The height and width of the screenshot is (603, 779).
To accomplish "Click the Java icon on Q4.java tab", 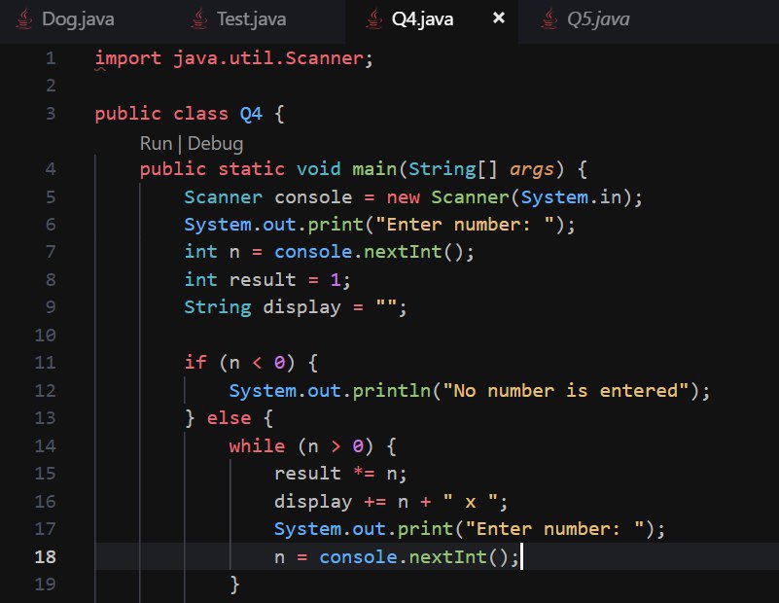I will tap(374, 19).
